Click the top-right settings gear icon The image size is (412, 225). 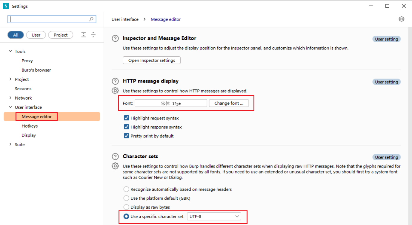[x=401, y=19]
